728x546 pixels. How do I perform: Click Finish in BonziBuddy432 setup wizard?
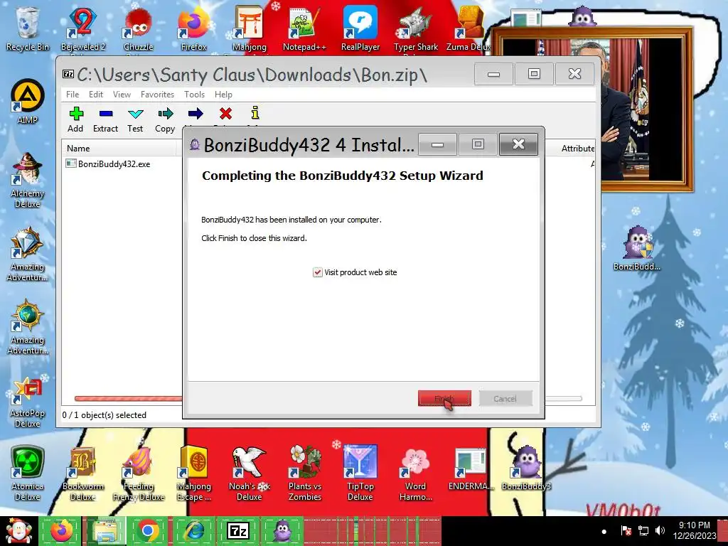tap(444, 398)
